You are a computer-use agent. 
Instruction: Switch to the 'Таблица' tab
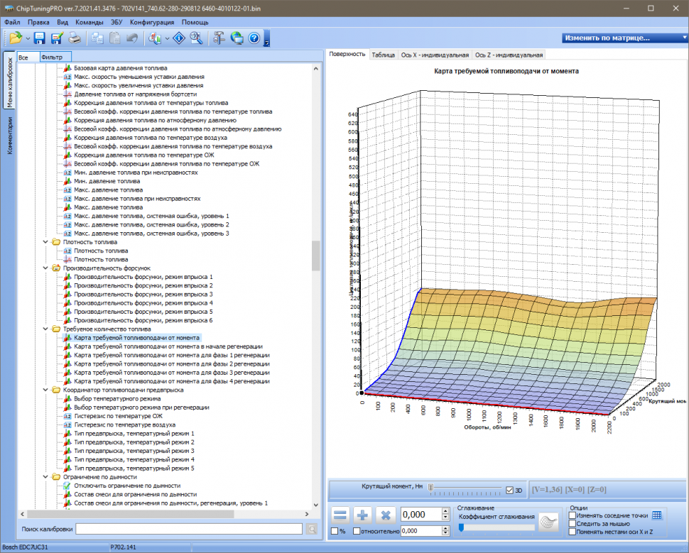tap(384, 55)
